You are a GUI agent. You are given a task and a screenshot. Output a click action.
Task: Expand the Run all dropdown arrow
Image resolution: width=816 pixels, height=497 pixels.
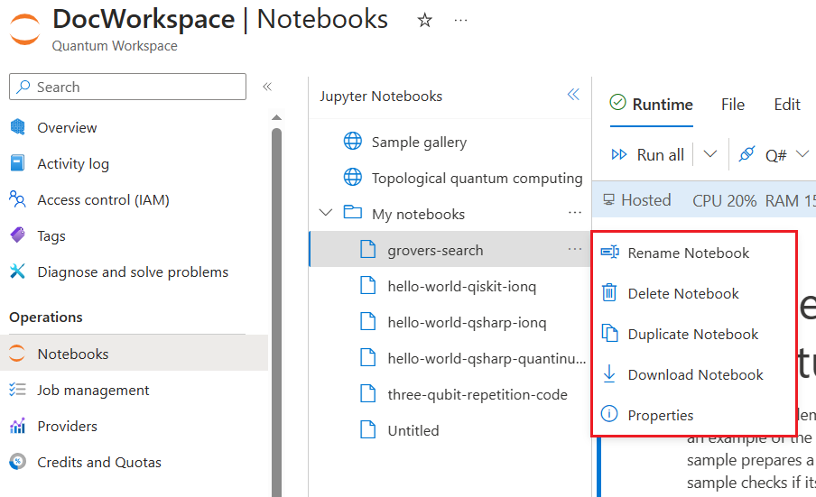[x=709, y=154]
